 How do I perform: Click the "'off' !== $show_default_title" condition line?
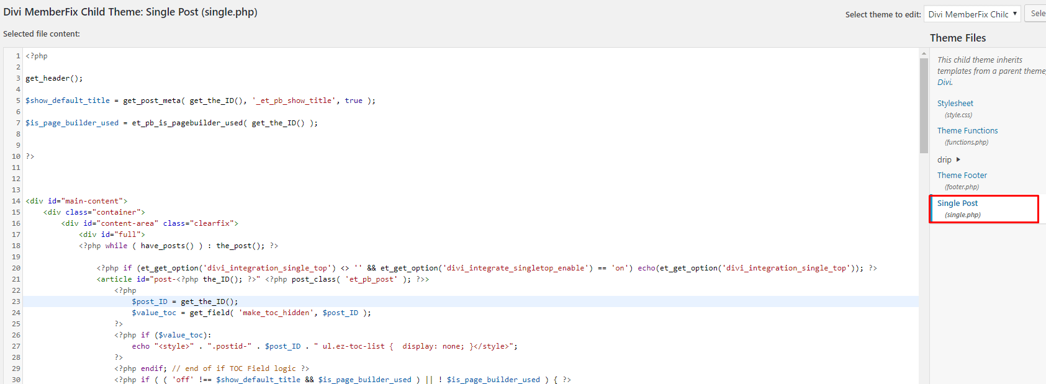point(343,380)
